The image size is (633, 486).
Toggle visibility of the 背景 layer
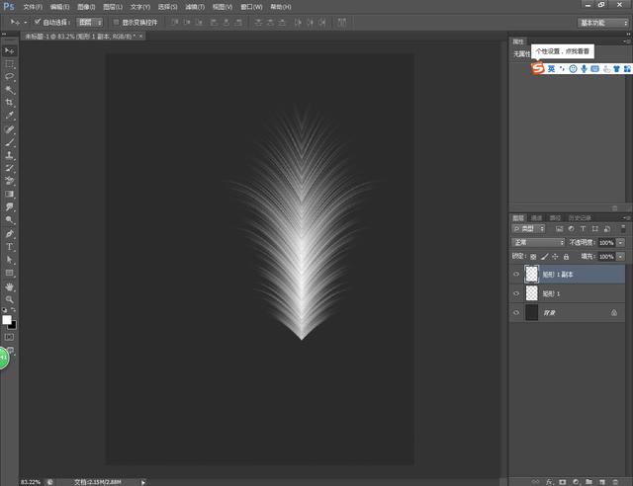515,313
